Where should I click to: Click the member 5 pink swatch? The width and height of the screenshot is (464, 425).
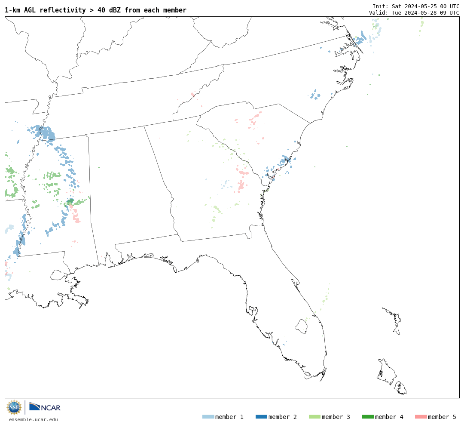[x=421, y=417]
